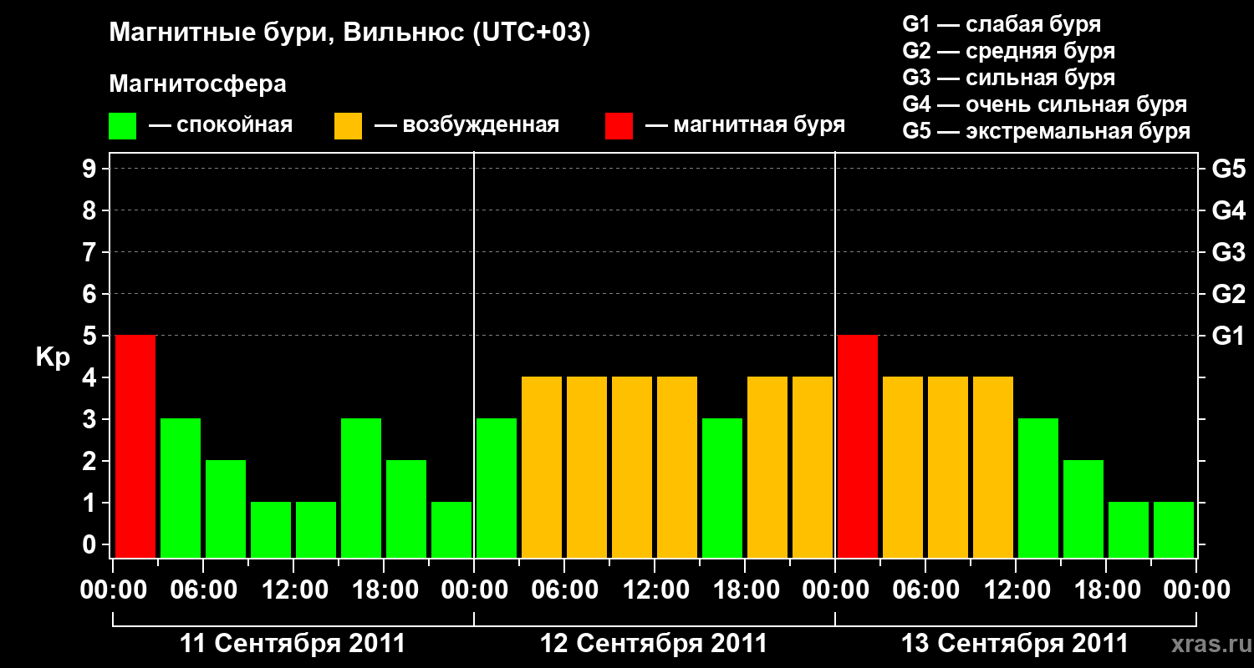Click the green 'спокойная' legend swatch
This screenshot has width=1254, height=668.
pos(123,126)
